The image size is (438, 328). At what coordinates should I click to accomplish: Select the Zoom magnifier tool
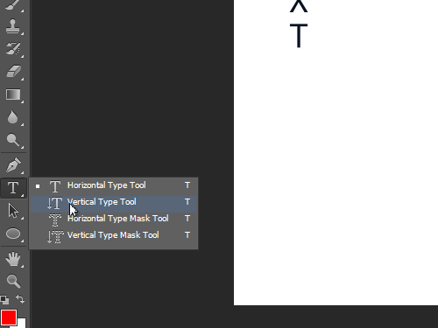point(13,281)
